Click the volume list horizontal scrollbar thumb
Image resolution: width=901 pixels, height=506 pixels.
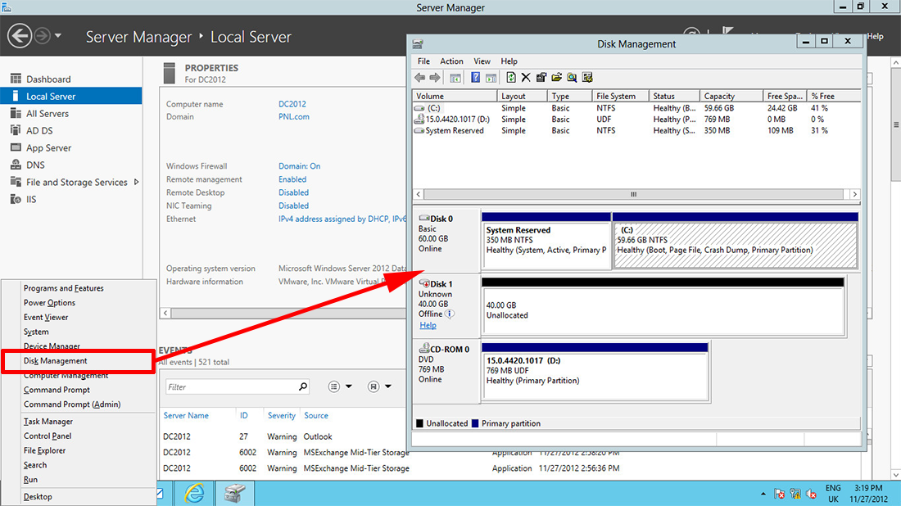633,194
